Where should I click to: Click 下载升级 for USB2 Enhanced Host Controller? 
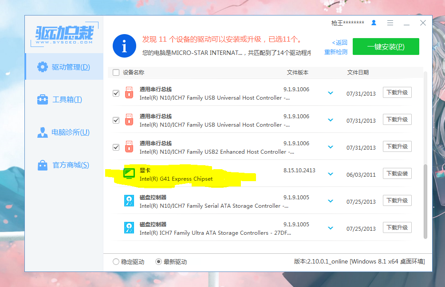pyautogui.click(x=397, y=147)
